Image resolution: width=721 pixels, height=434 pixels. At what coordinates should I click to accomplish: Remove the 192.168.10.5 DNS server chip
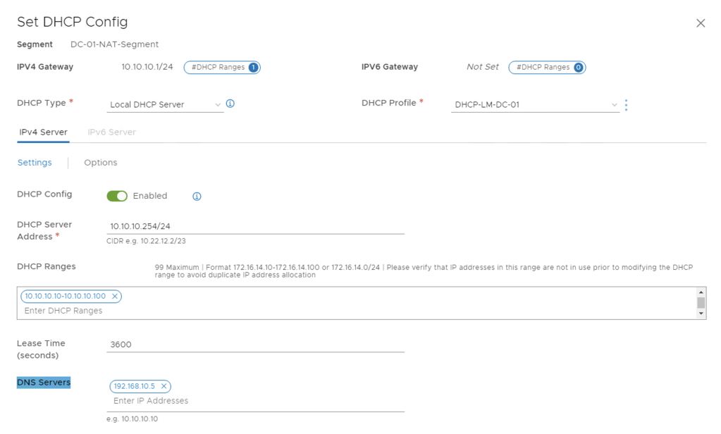[164, 386]
